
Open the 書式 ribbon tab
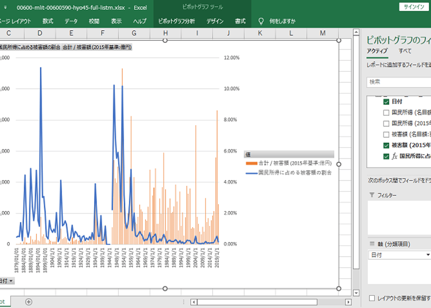point(240,21)
